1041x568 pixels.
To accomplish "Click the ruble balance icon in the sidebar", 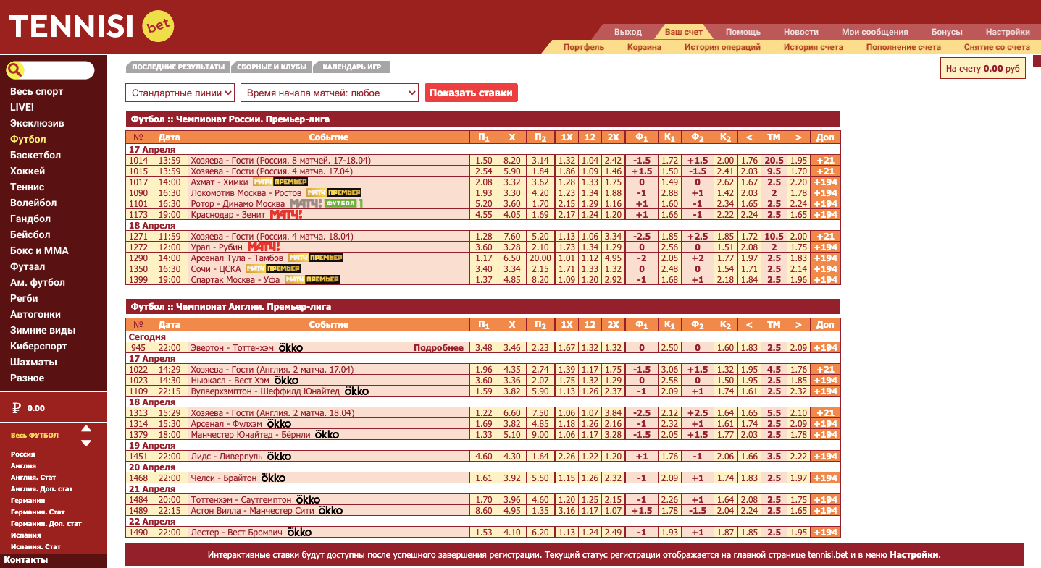I will 16,408.
